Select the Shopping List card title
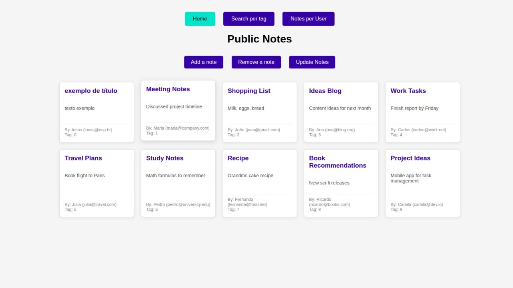 coord(249,91)
